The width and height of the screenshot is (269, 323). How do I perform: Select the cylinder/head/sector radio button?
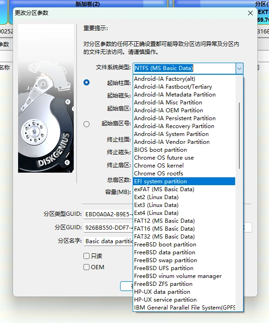[86, 83]
